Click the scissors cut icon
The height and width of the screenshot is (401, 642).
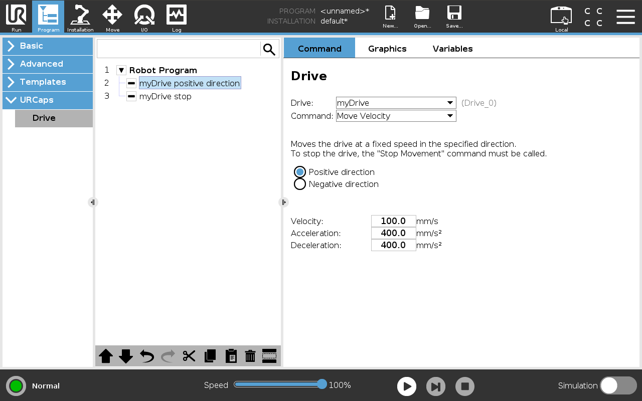pyautogui.click(x=189, y=356)
